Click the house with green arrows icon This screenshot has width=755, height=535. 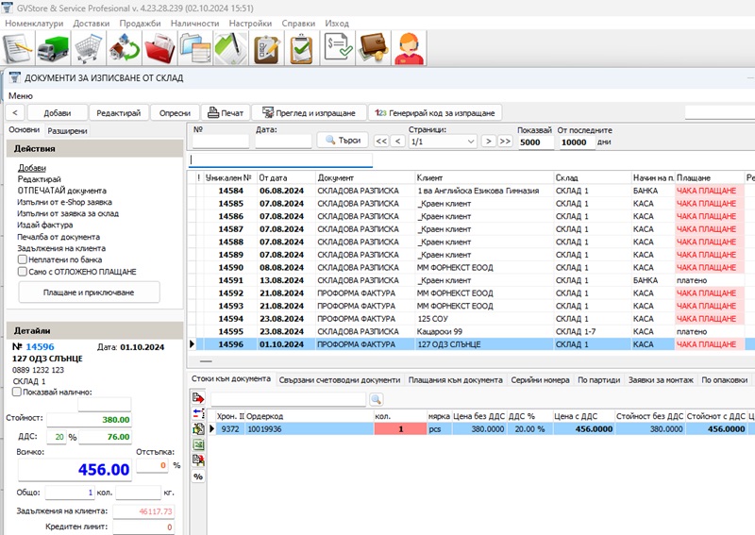pos(124,48)
